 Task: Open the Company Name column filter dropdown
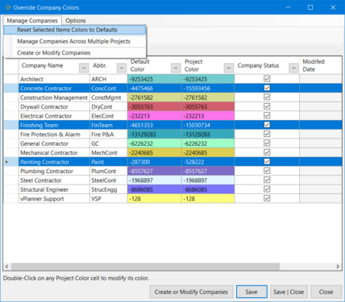click(84, 68)
